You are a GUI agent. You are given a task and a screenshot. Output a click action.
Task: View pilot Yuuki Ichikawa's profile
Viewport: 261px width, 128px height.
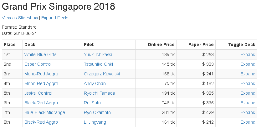(x=98, y=55)
